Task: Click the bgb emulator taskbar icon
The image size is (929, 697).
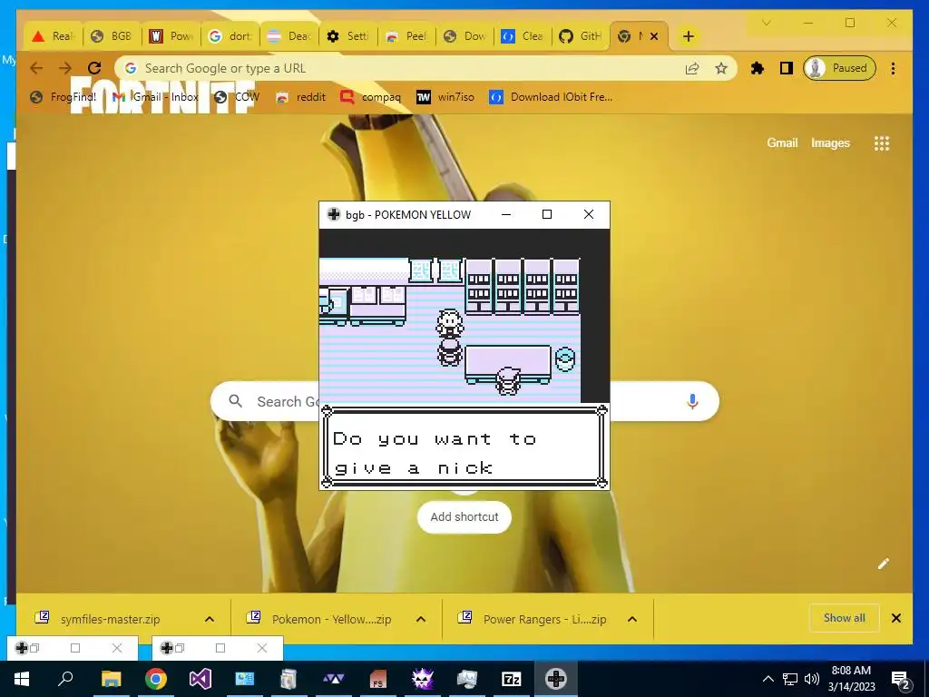Action: coord(556,679)
